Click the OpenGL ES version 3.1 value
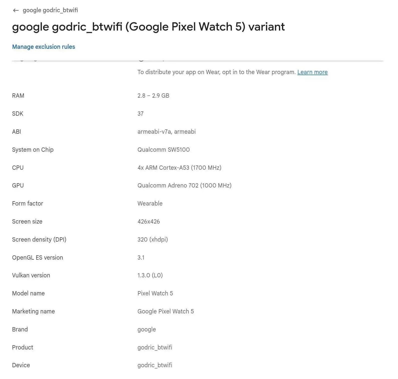 (141, 258)
